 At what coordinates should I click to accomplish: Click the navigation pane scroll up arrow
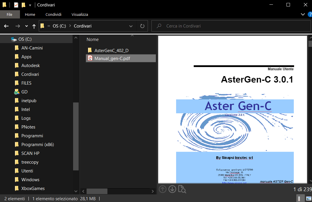coord(76,38)
